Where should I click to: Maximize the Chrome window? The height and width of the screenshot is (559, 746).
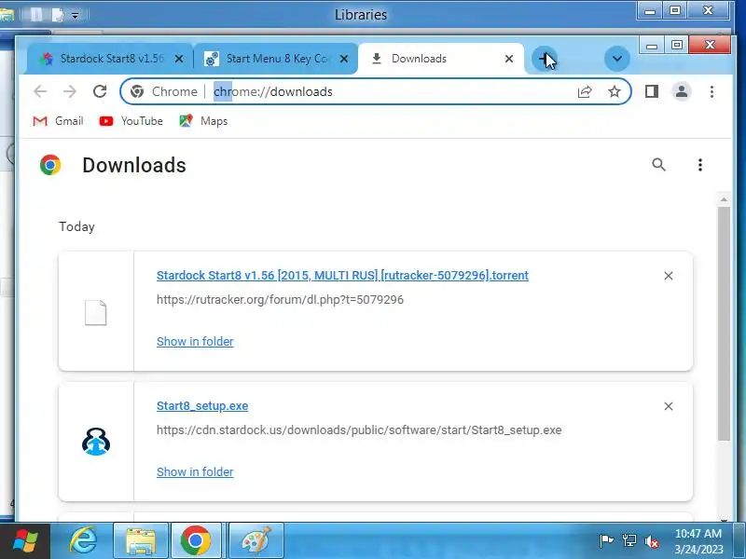677,45
